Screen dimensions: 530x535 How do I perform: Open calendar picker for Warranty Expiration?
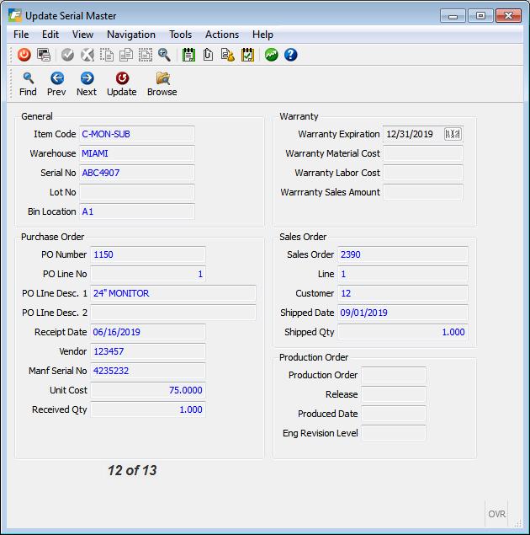coord(453,134)
